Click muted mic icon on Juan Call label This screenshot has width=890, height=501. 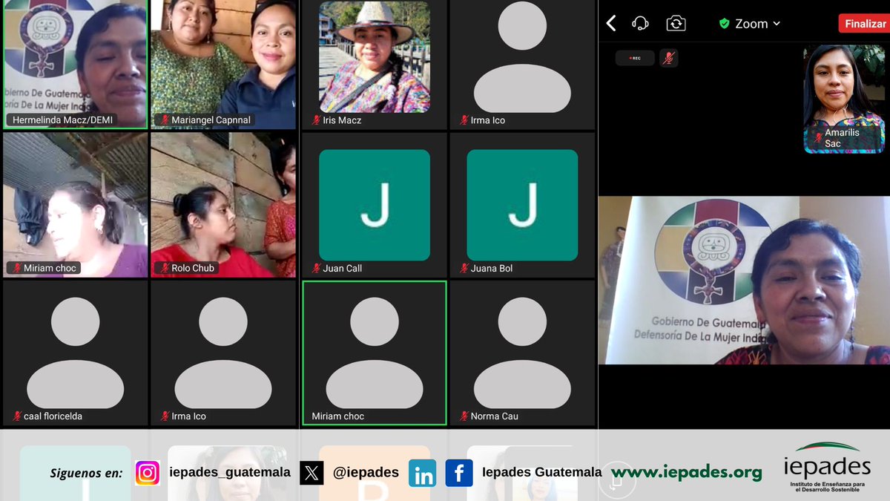[x=316, y=268]
